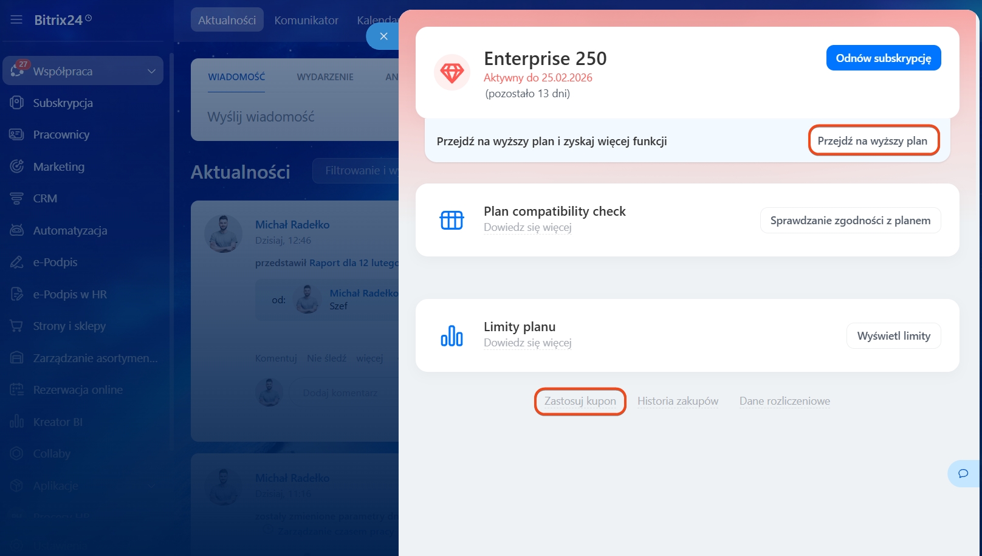Click the e-Podpis pen icon
The width and height of the screenshot is (982, 556).
point(16,263)
